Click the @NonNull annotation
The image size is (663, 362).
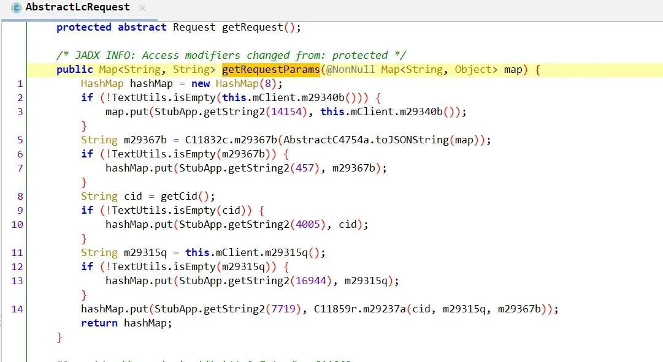pyautogui.click(x=351, y=69)
